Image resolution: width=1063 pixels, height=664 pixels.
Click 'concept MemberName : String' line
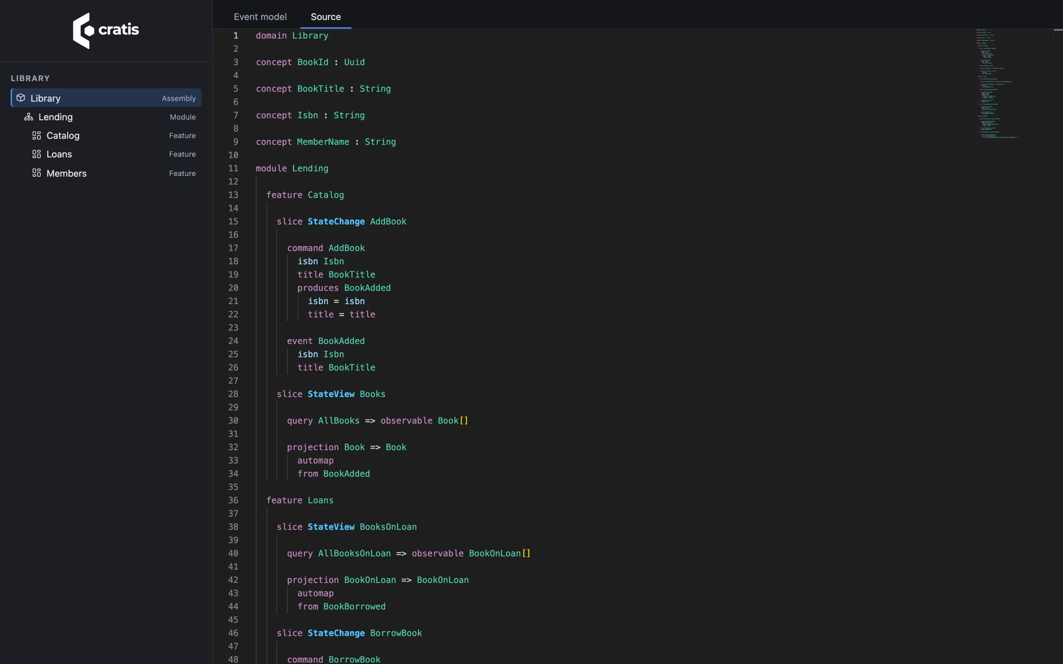click(326, 142)
